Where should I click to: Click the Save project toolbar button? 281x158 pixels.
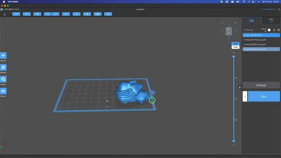pyautogui.click(x=27, y=14)
